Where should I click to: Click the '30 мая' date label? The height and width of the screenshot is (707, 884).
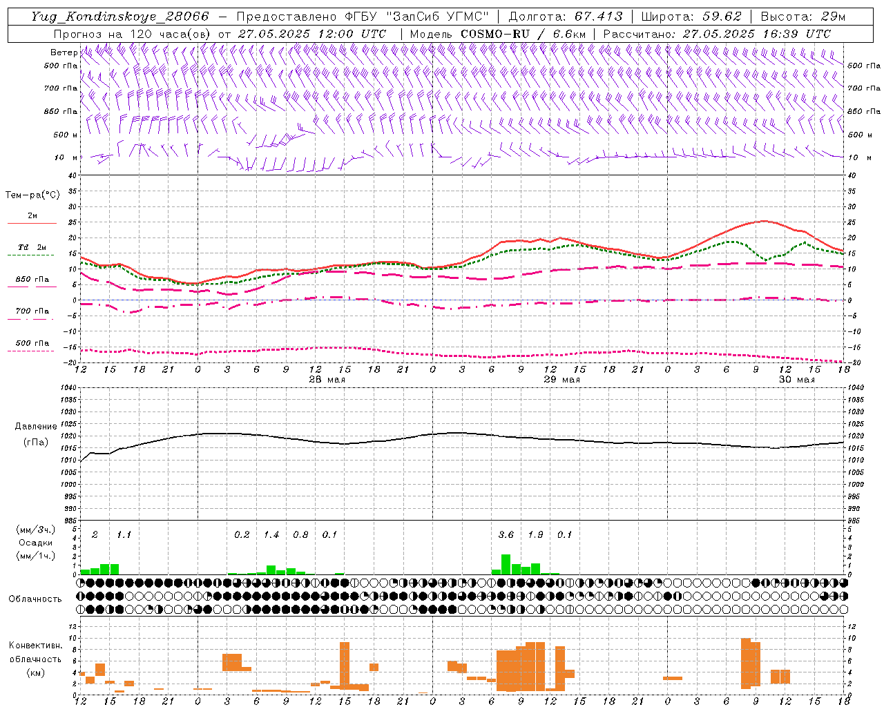[797, 380]
